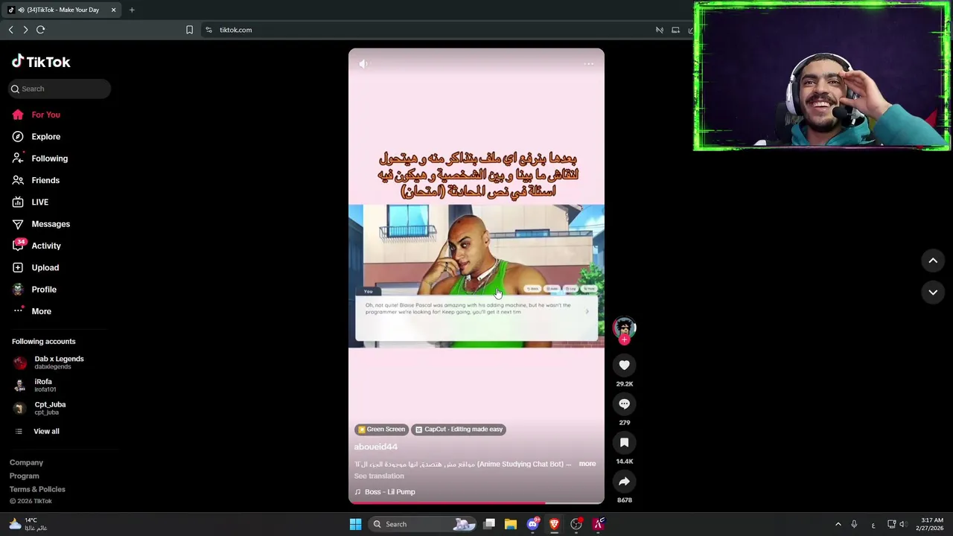Open site settings icon beside URL
Screen dimensions: 953x536
point(208,30)
